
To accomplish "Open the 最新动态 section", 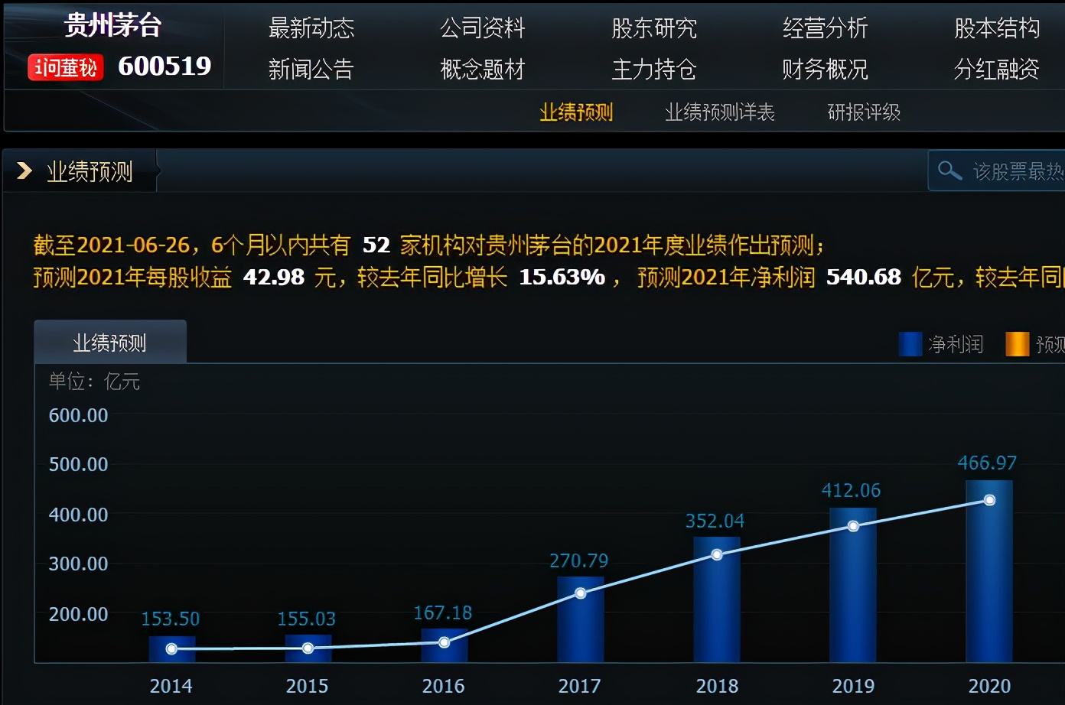I will (311, 27).
